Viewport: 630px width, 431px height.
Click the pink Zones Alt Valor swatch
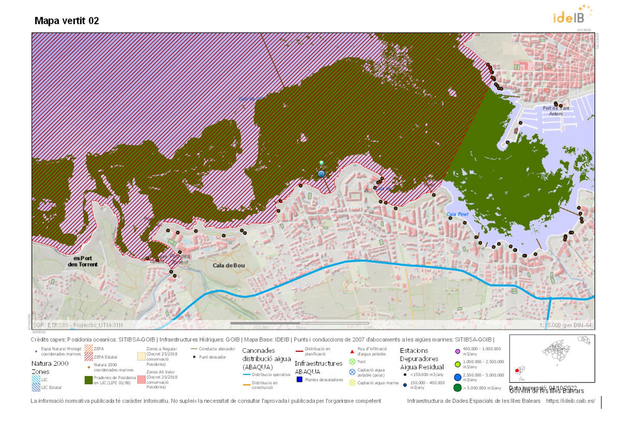pos(141,379)
